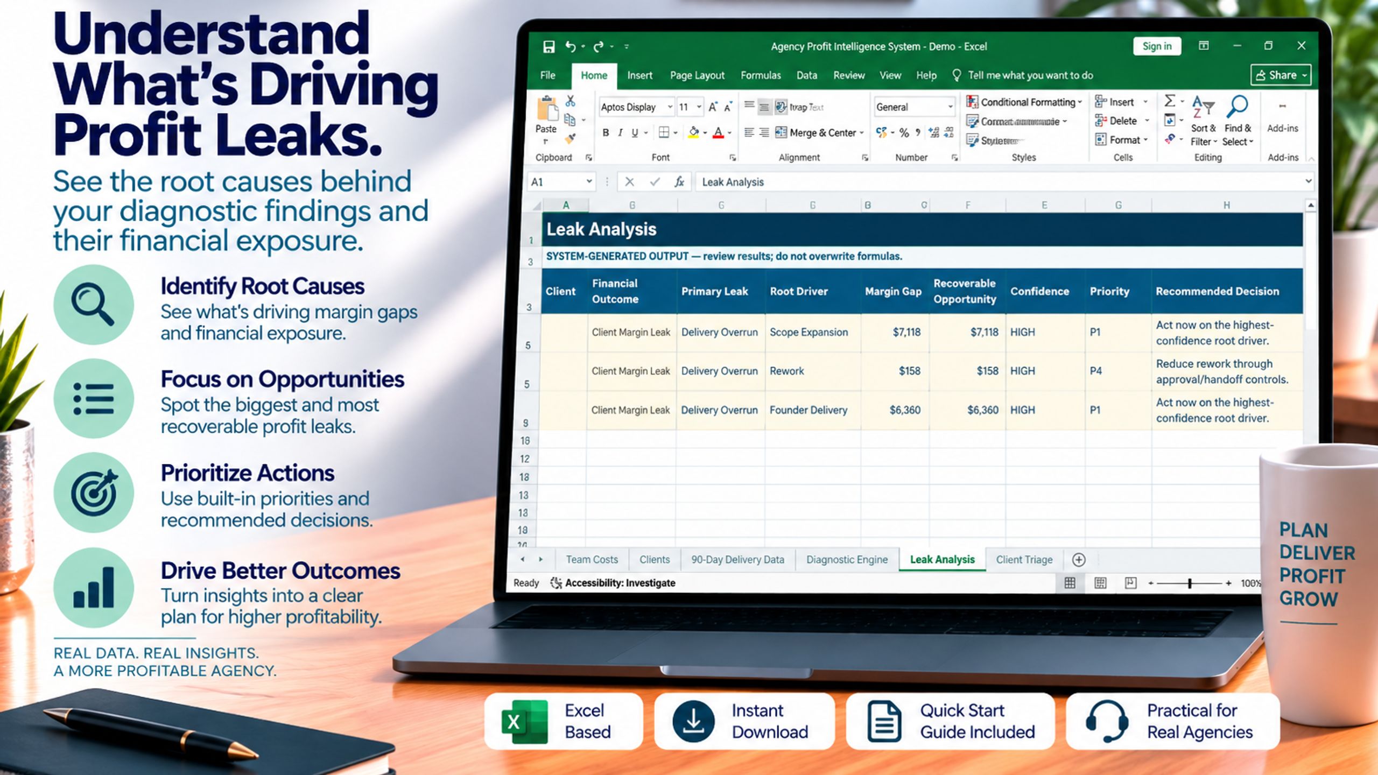Click the Share button
Viewport: 1378px width, 775px height.
(1281, 75)
